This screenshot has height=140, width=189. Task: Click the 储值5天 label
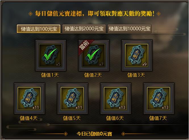pos(72,118)
